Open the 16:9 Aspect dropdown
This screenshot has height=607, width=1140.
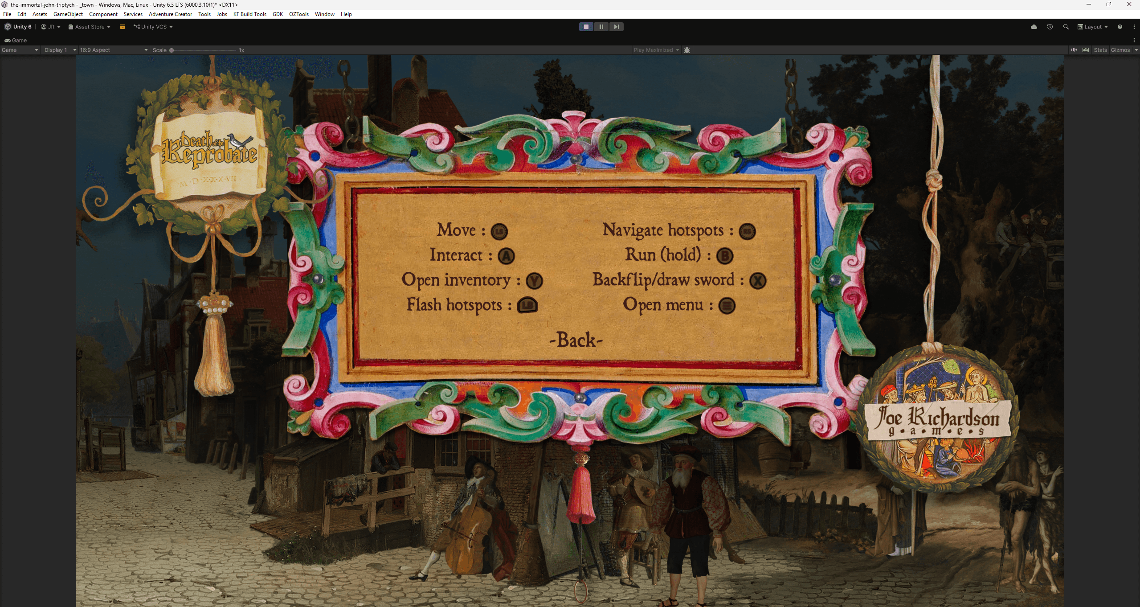[114, 50]
